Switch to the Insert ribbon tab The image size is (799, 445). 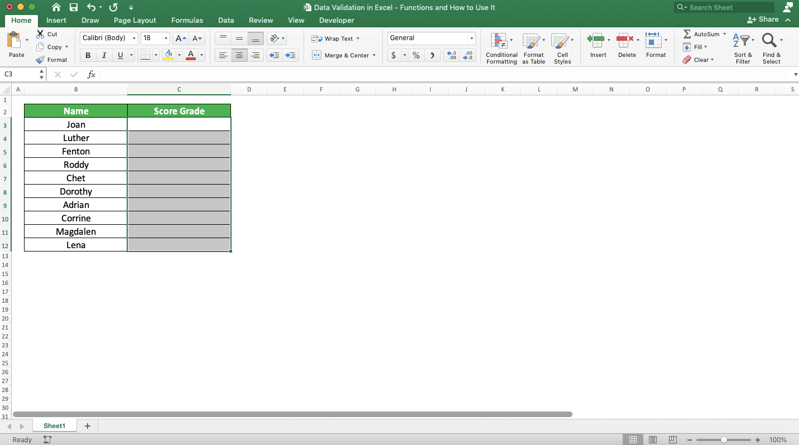pyautogui.click(x=56, y=20)
